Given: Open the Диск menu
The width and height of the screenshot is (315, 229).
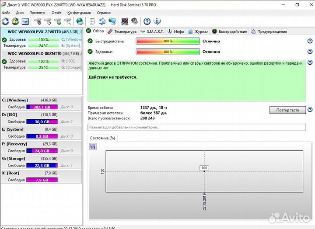Looking at the screenshot, I should pyautogui.click(x=20, y=13).
